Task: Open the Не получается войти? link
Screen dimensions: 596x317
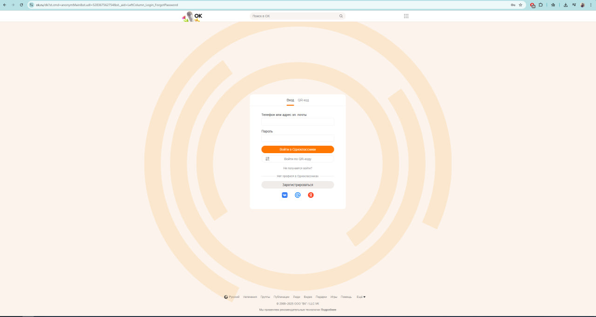Action: click(x=298, y=168)
